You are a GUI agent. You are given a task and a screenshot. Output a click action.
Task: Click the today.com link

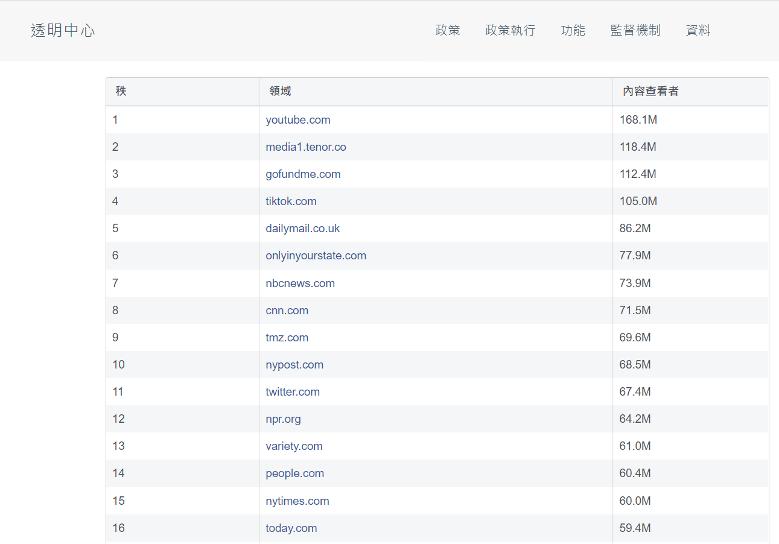(291, 528)
